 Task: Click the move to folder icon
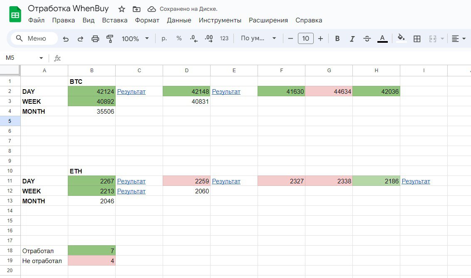(x=136, y=9)
